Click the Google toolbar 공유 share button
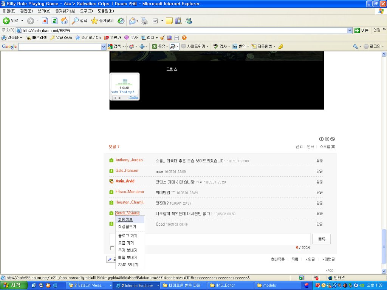Image resolution: width=387 pixels, height=290 pixels. point(159,46)
